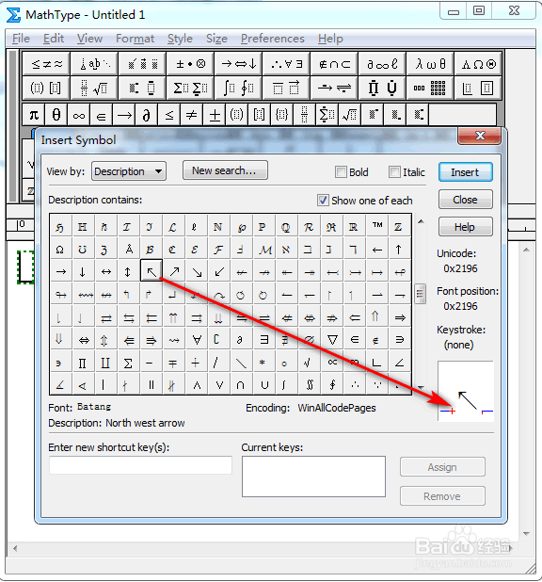
Task: Click symbol grid scroll up arrow
Action: click(x=421, y=221)
